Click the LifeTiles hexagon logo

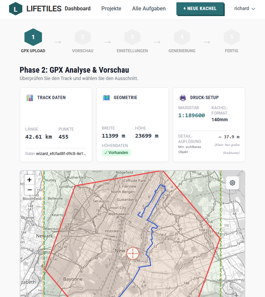[x=15, y=9]
